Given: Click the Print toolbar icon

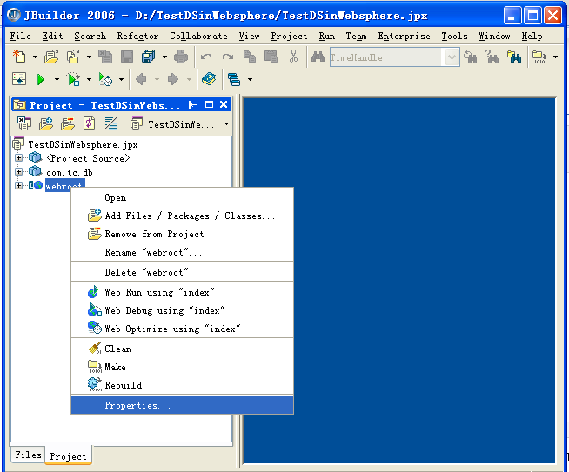Looking at the screenshot, I should tap(181, 57).
